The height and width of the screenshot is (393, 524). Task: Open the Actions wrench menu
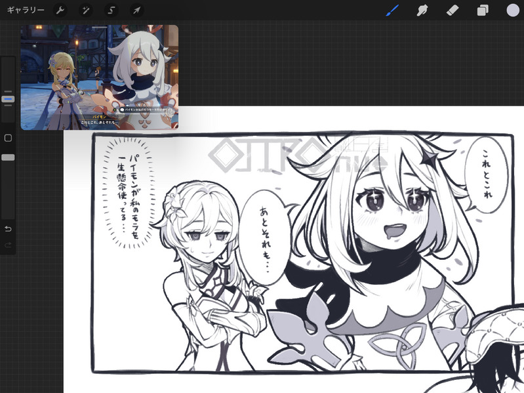60,10
